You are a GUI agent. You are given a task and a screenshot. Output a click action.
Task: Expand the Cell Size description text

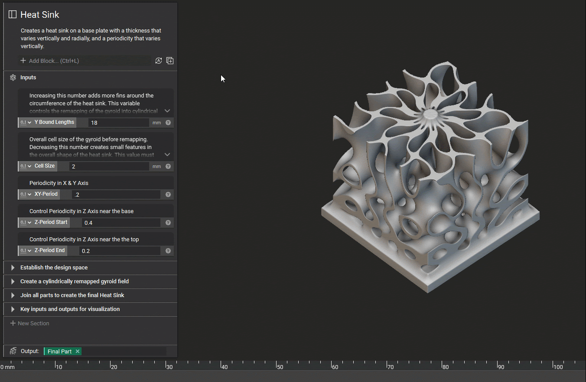(167, 155)
